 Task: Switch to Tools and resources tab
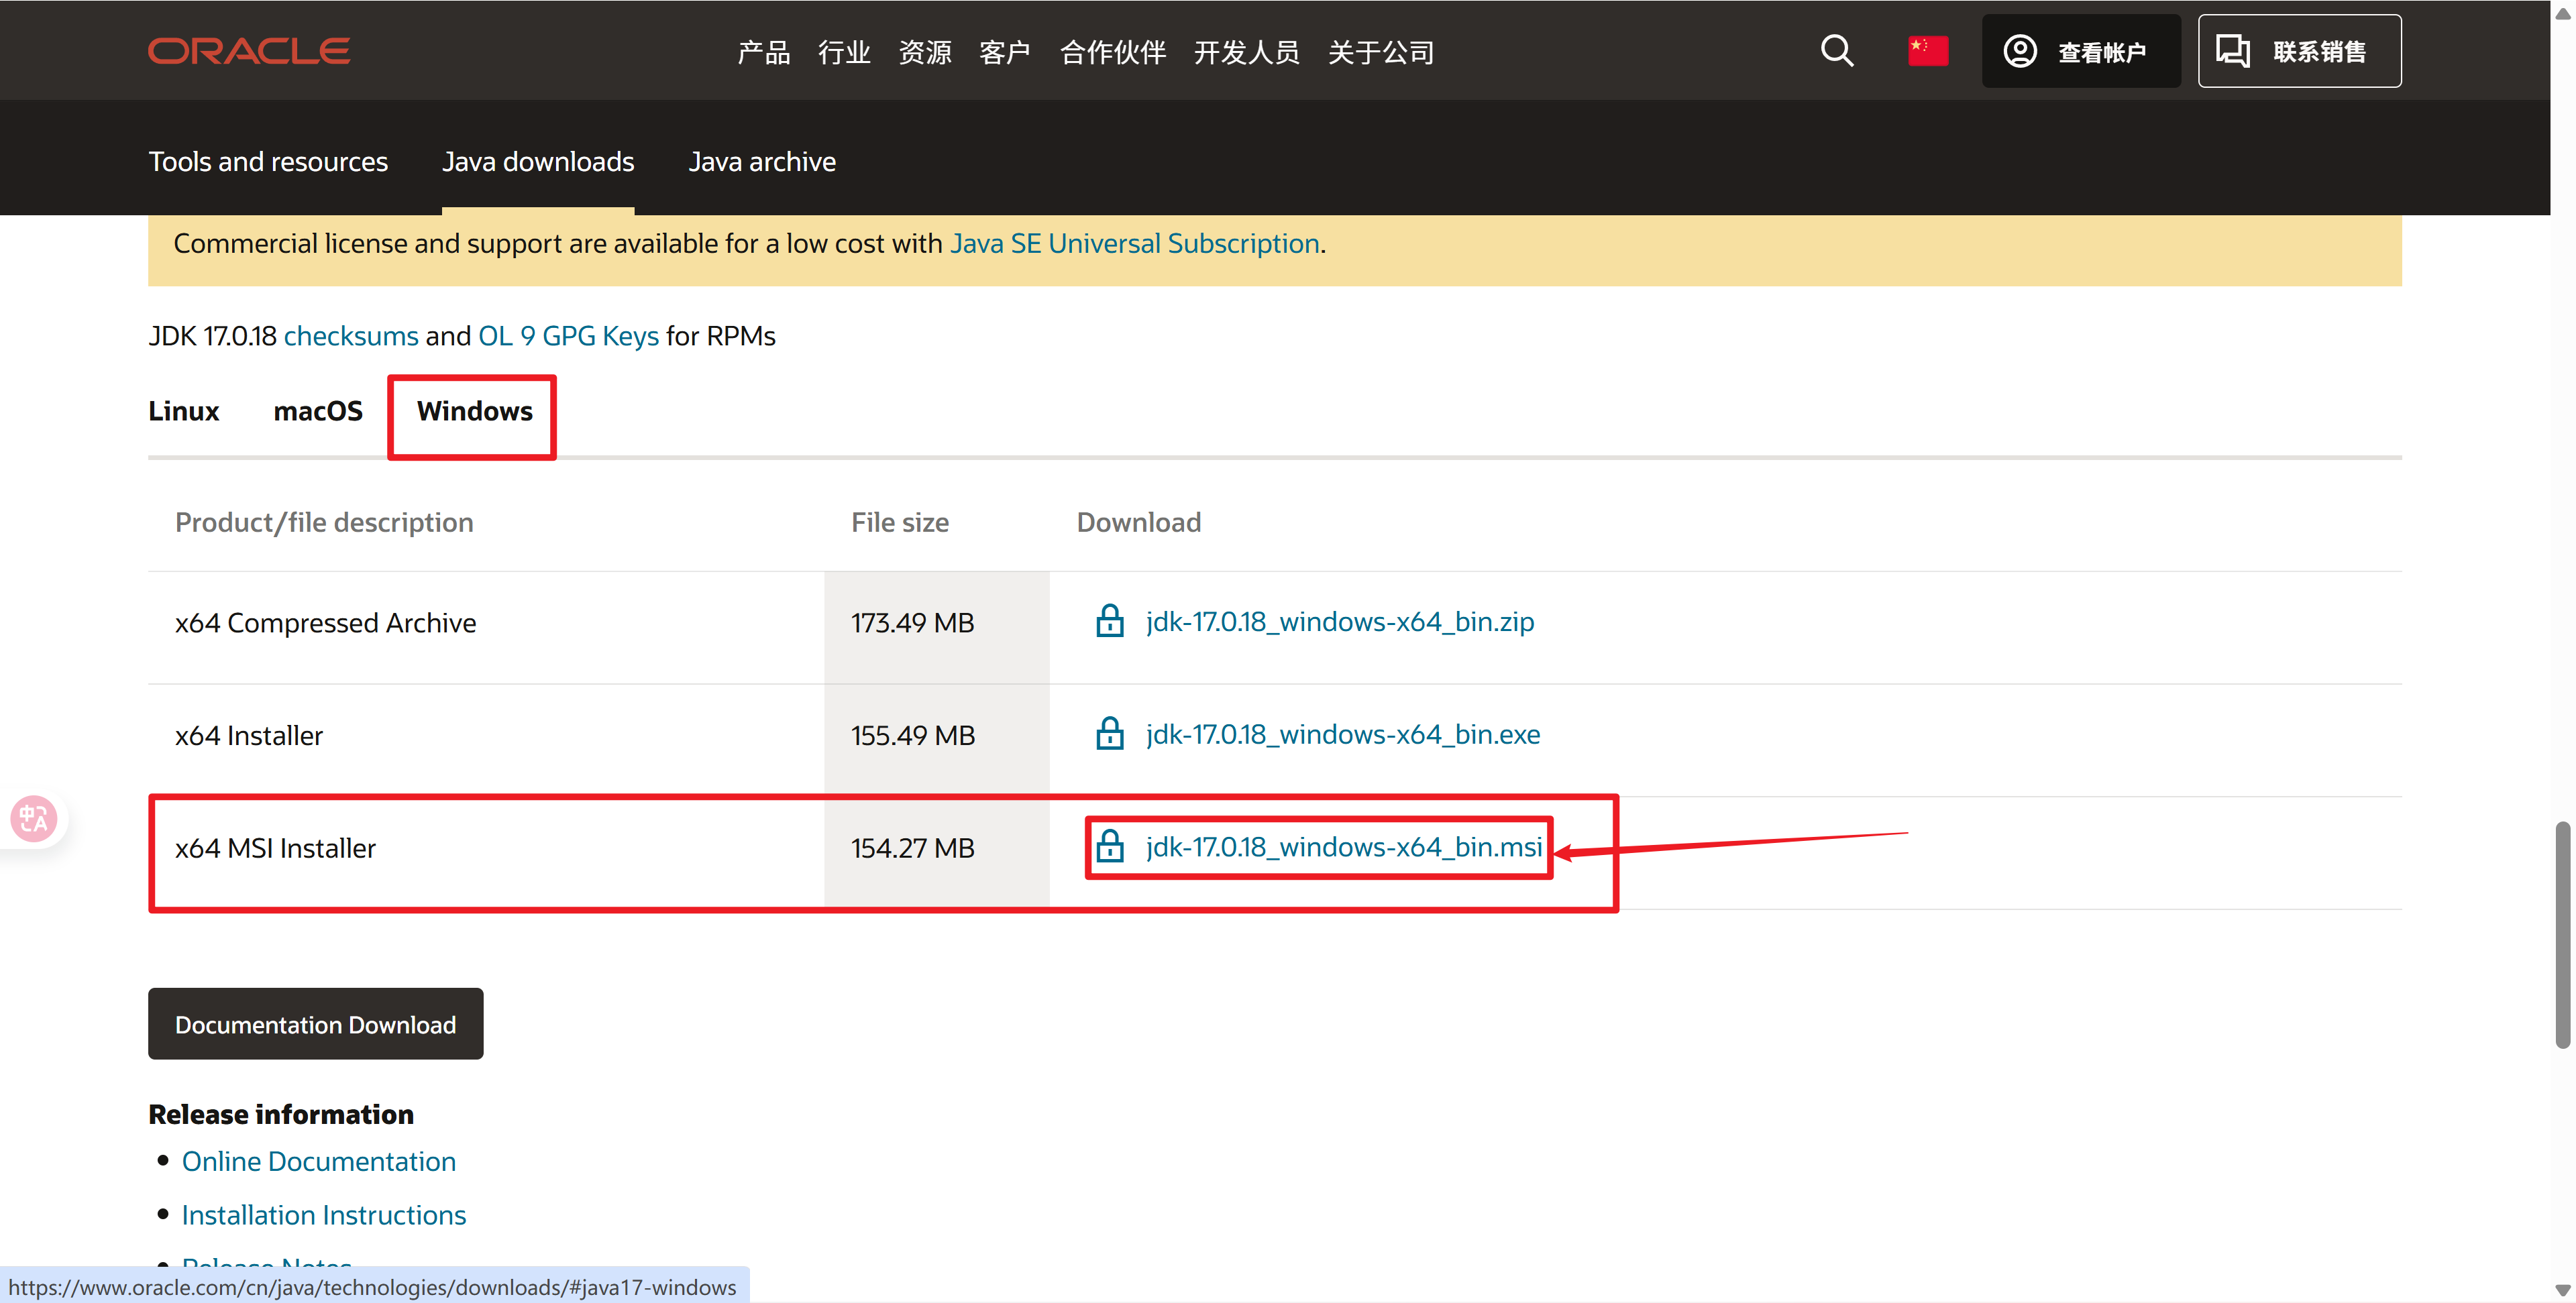(x=268, y=161)
